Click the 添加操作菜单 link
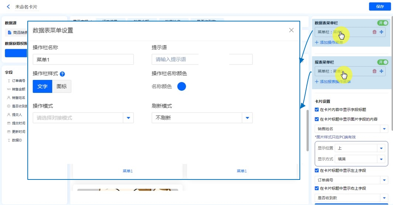 coord(329,43)
